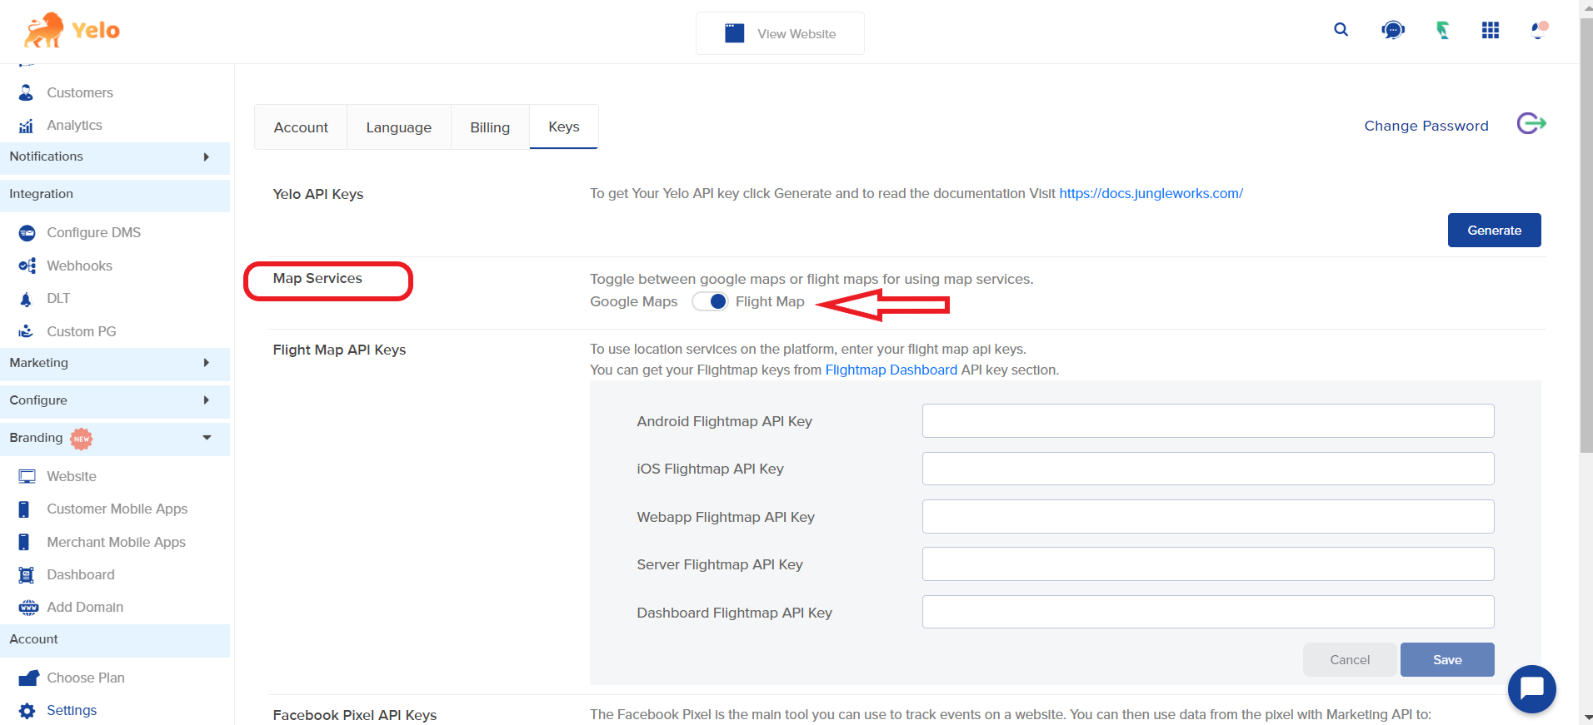Viewport: 1593px width, 725px height.
Task: Toggle the Google Maps / Flight Map switch
Action: (711, 301)
